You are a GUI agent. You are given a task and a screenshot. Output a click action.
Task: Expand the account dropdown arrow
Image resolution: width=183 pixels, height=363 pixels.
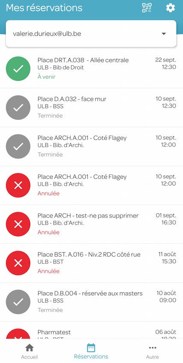click(x=164, y=34)
